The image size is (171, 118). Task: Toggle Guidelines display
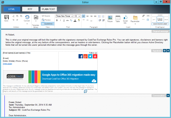47,24
